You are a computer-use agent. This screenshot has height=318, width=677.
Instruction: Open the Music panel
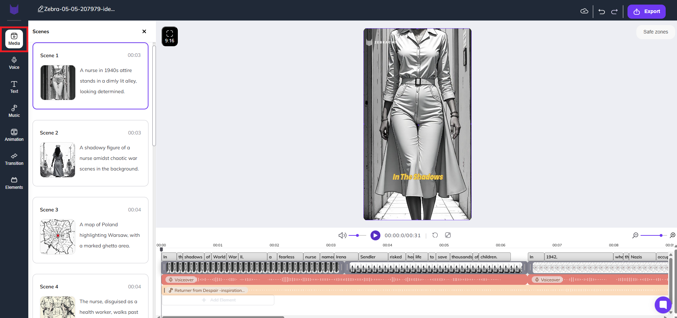[x=14, y=111]
